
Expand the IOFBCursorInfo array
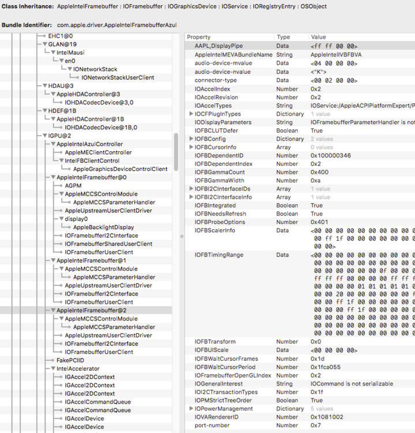pos(191,147)
